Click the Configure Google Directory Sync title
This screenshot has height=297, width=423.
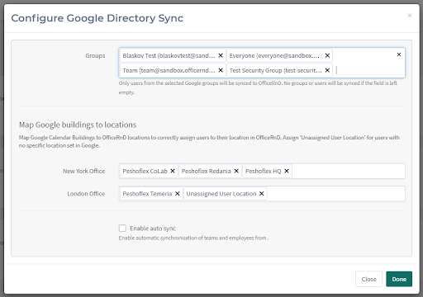tap(97, 18)
